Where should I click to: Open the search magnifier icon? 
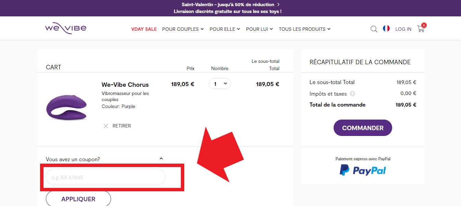pos(374,29)
